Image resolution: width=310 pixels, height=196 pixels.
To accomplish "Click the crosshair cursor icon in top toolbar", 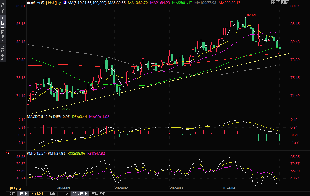I will 273,3.
